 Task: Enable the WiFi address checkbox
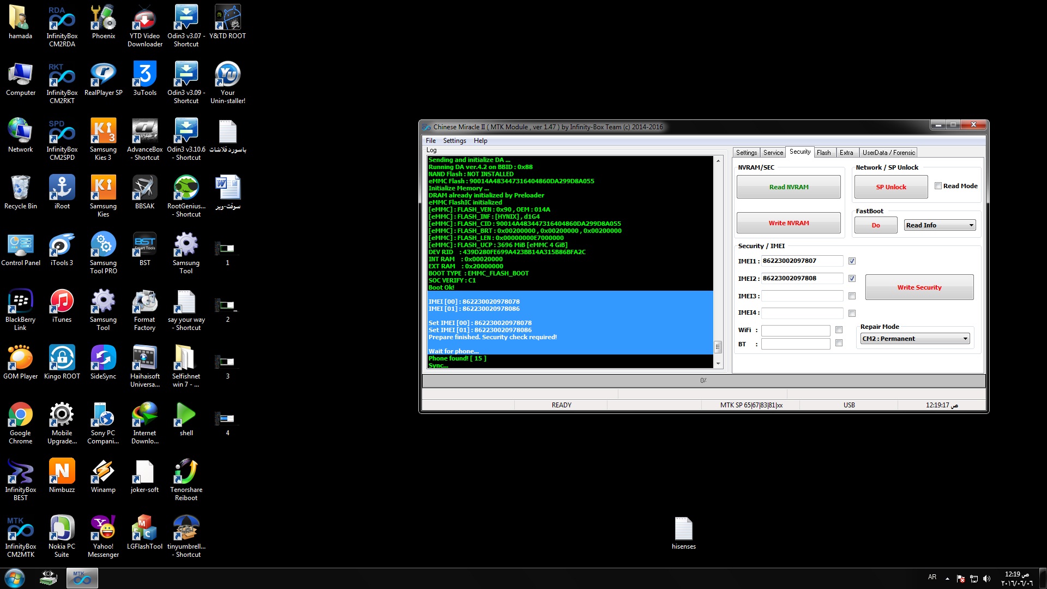tap(839, 330)
